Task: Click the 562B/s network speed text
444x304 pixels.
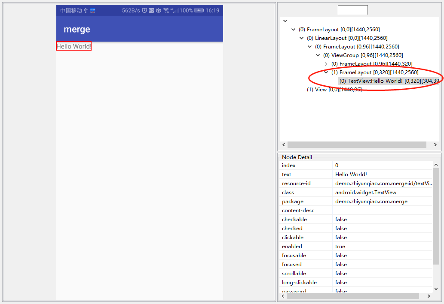Action: pos(131,10)
